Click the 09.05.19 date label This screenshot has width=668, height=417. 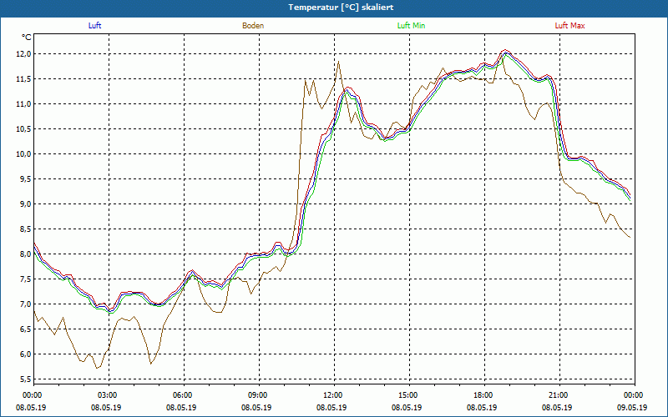(x=632, y=407)
